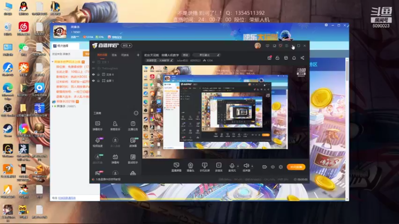Image resolution: width=399 pixels, height=224 pixels.
Task: Click the blue link at lobby bottom
Action: coord(67,198)
